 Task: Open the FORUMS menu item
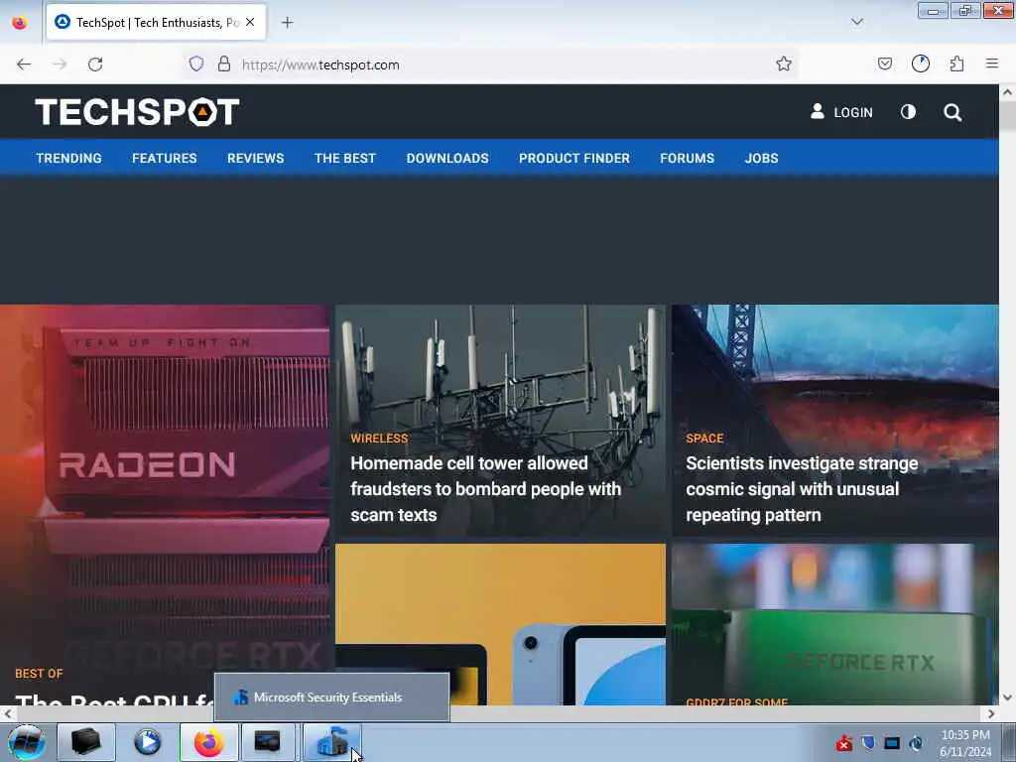point(687,158)
